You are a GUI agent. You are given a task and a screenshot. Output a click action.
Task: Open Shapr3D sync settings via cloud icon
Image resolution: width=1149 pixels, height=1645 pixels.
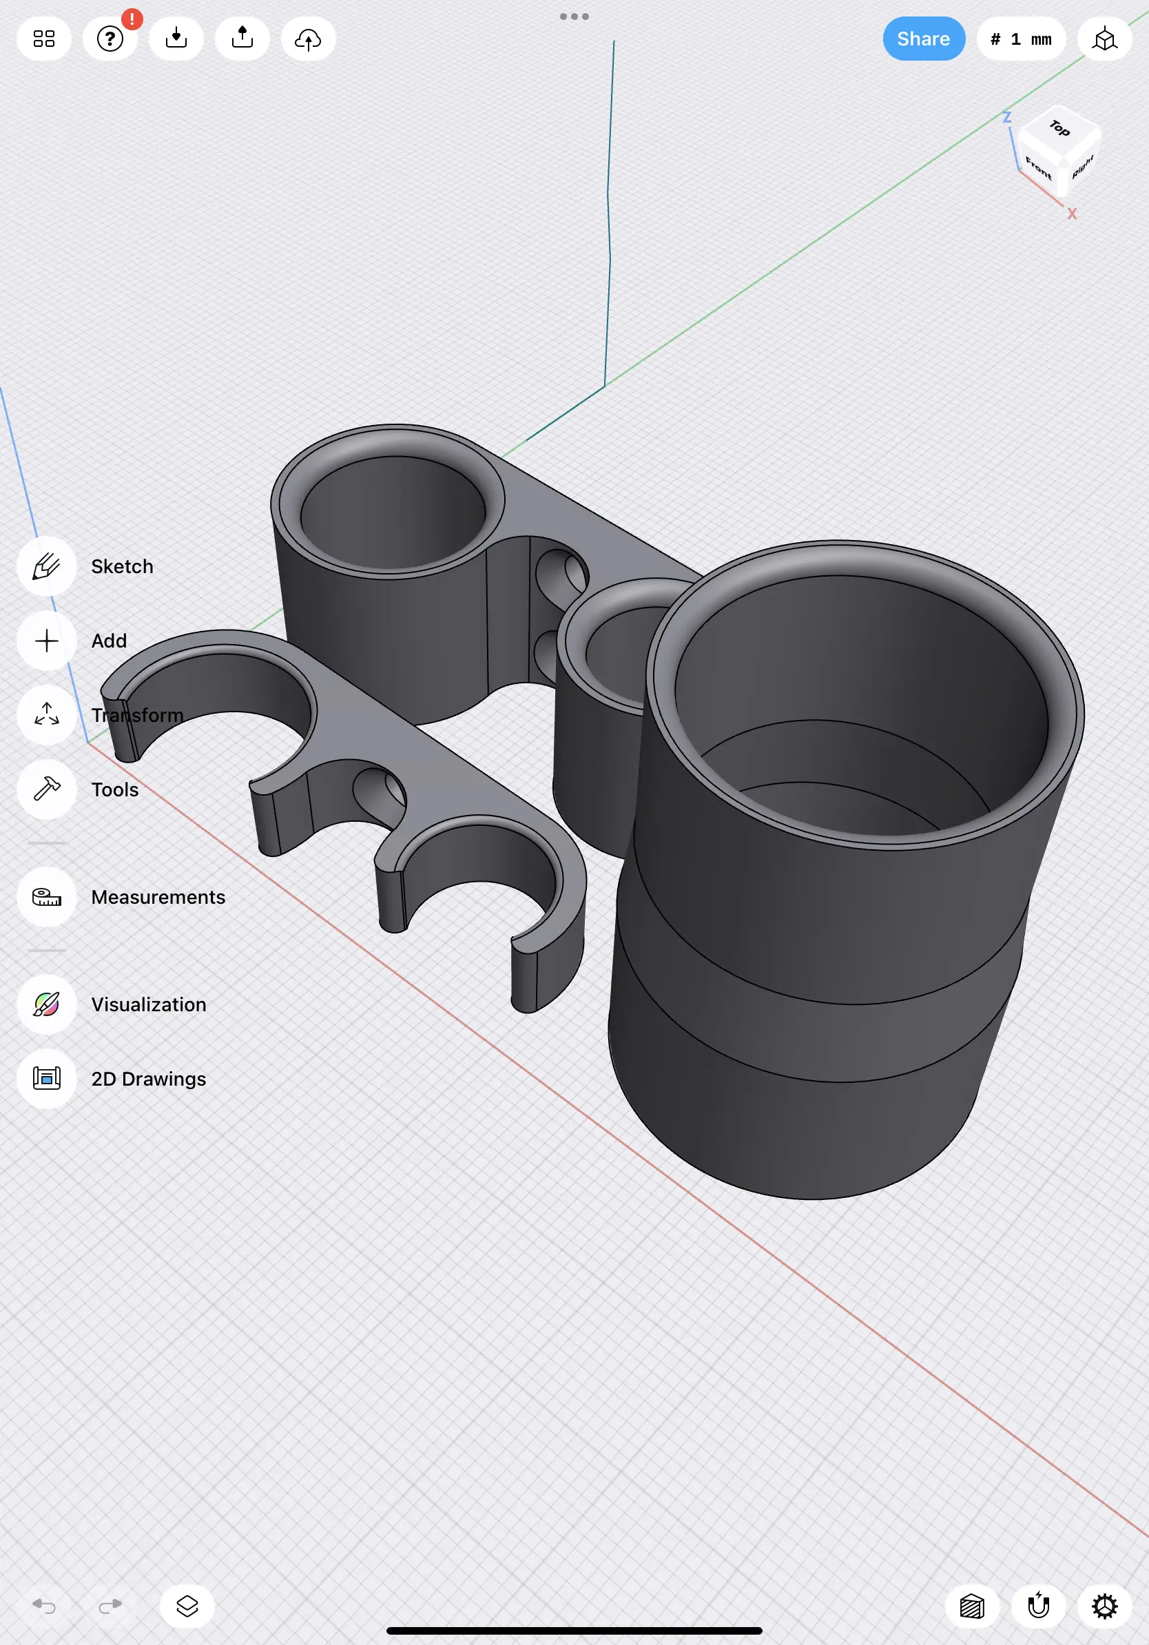[x=307, y=39]
